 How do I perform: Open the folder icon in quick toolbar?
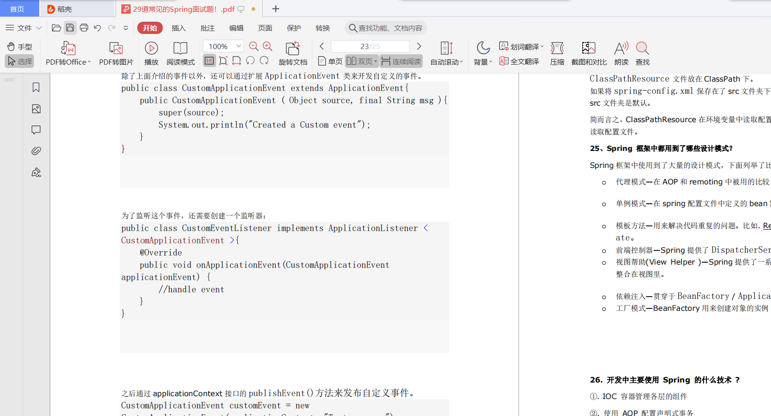pyautogui.click(x=56, y=28)
